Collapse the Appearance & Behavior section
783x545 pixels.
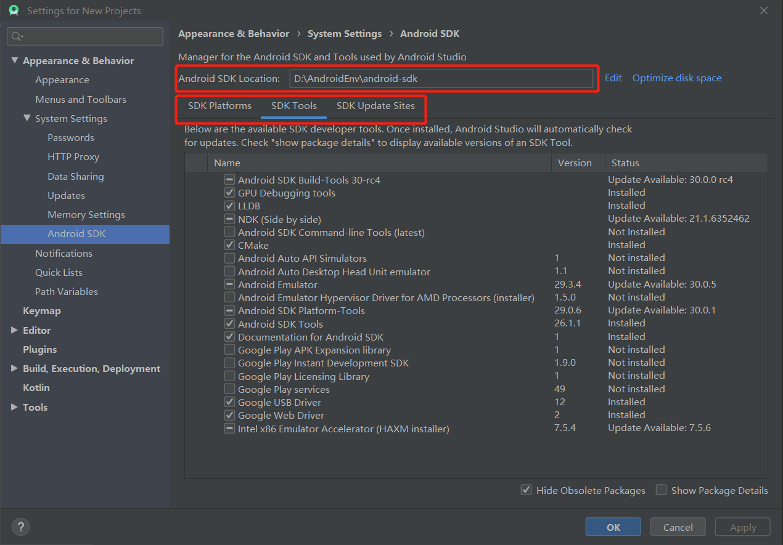click(x=15, y=60)
